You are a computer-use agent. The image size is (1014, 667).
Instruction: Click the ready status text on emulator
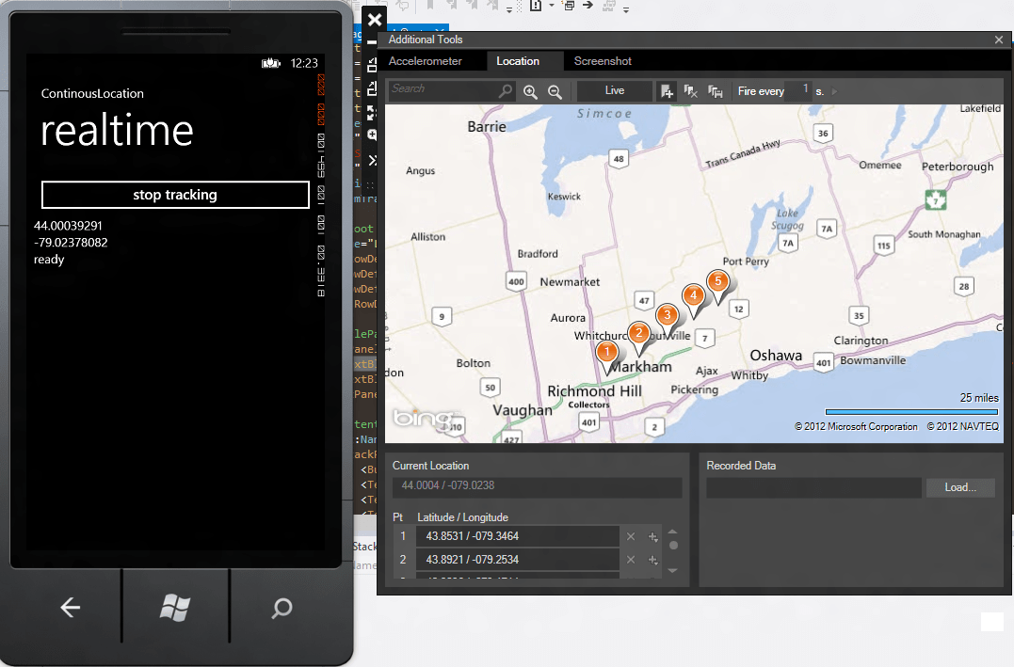(49, 260)
